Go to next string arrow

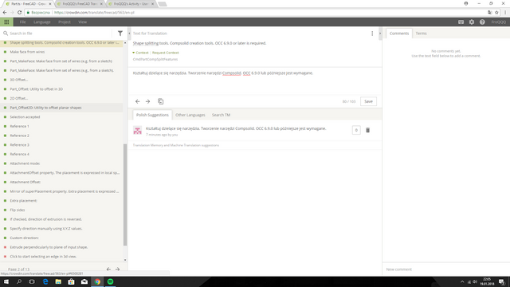click(147, 101)
